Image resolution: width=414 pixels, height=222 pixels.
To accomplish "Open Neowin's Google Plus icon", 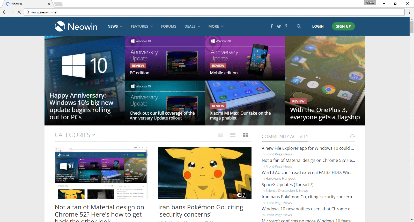I will 286,26.
